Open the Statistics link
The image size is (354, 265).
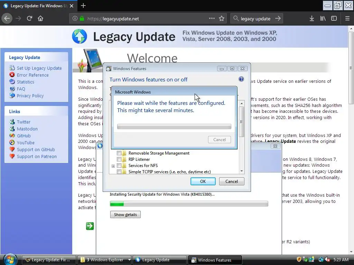click(x=26, y=82)
